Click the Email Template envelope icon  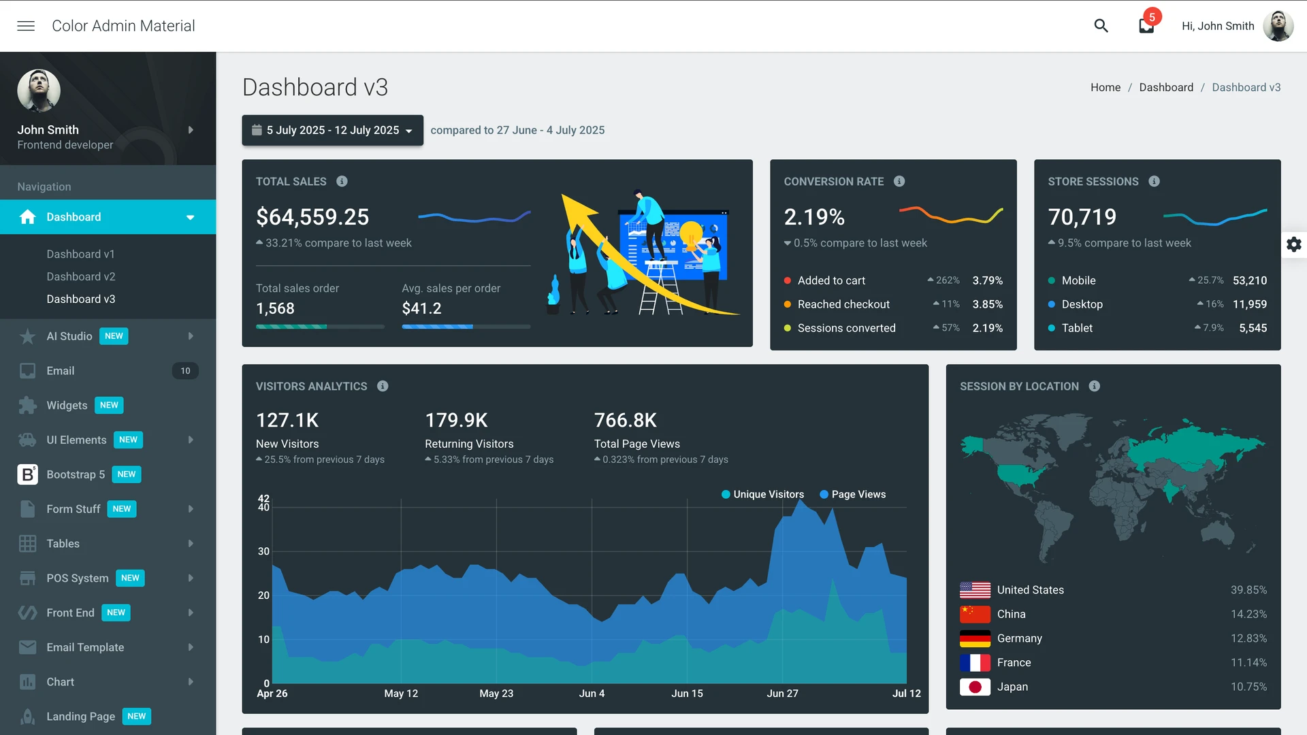[x=27, y=647]
